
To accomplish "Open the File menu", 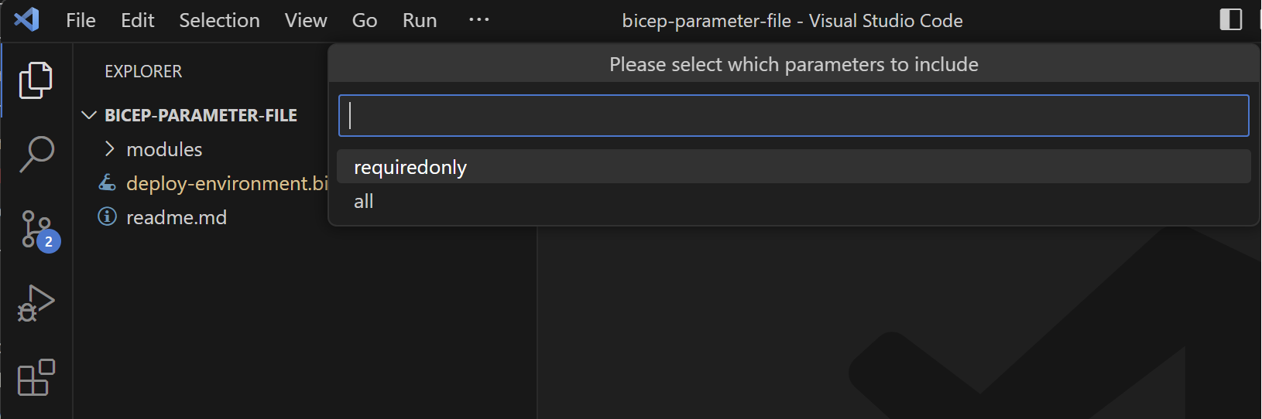I will click(81, 20).
